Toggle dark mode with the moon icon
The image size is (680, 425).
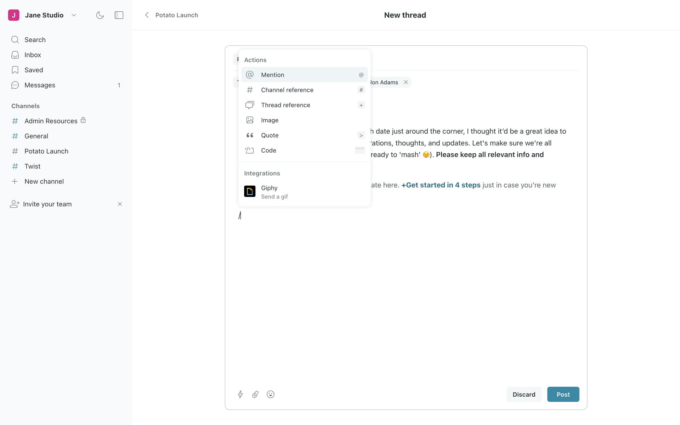[x=100, y=15]
